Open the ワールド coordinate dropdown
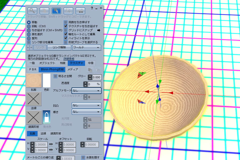 pyautogui.click(x=87, y=47)
